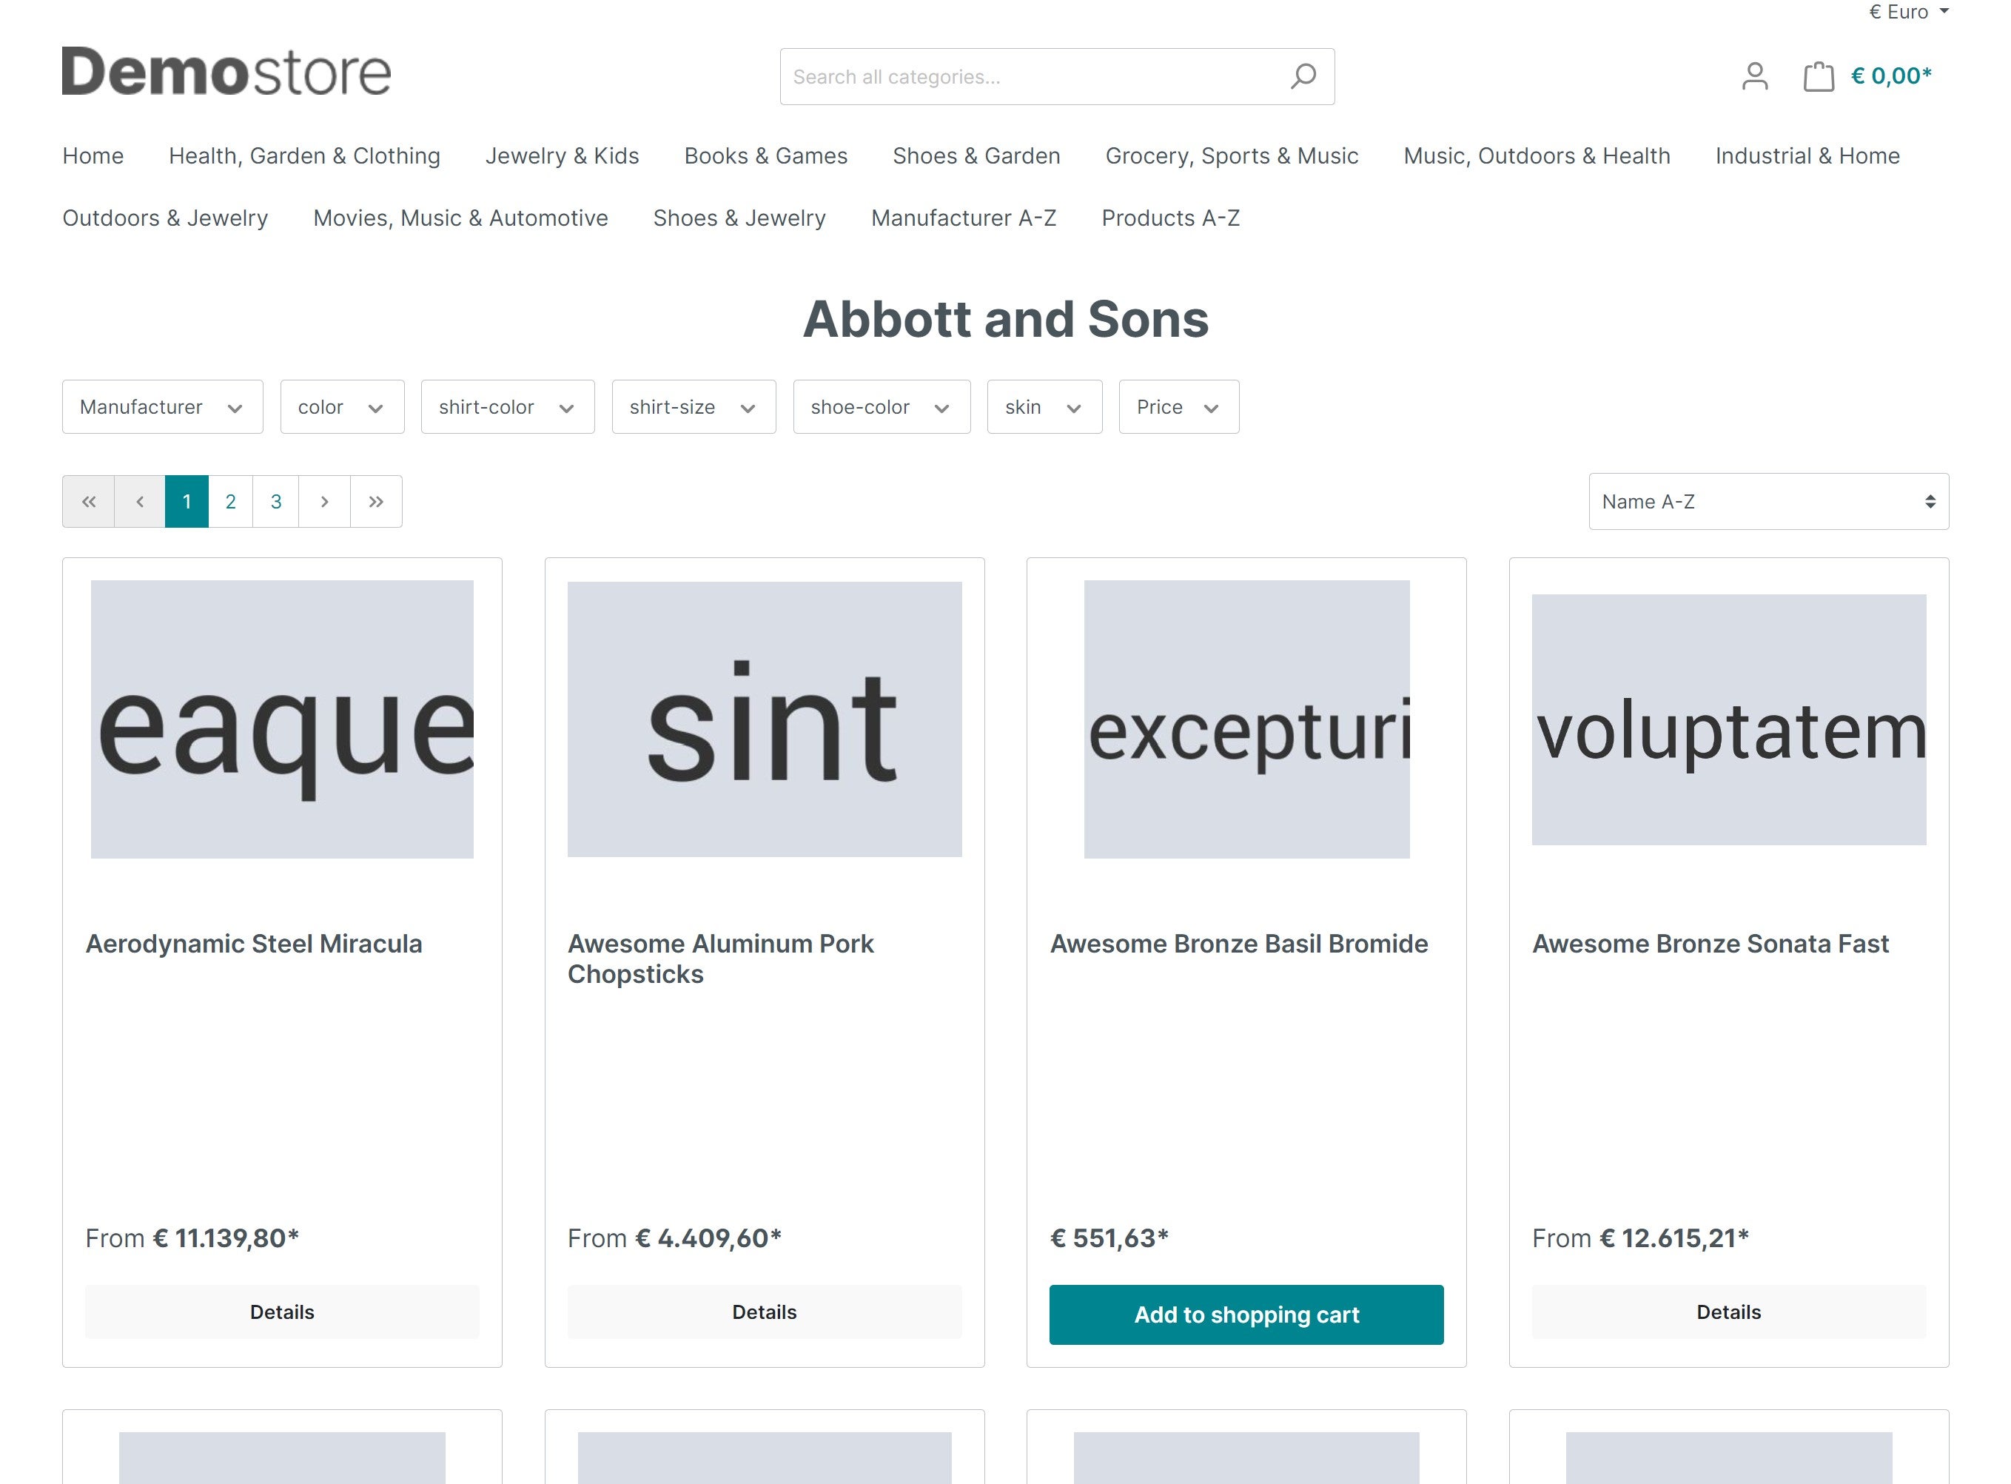Open Awesome Bronze Basil Bromide title
The height and width of the screenshot is (1484, 2011).
click(x=1238, y=943)
